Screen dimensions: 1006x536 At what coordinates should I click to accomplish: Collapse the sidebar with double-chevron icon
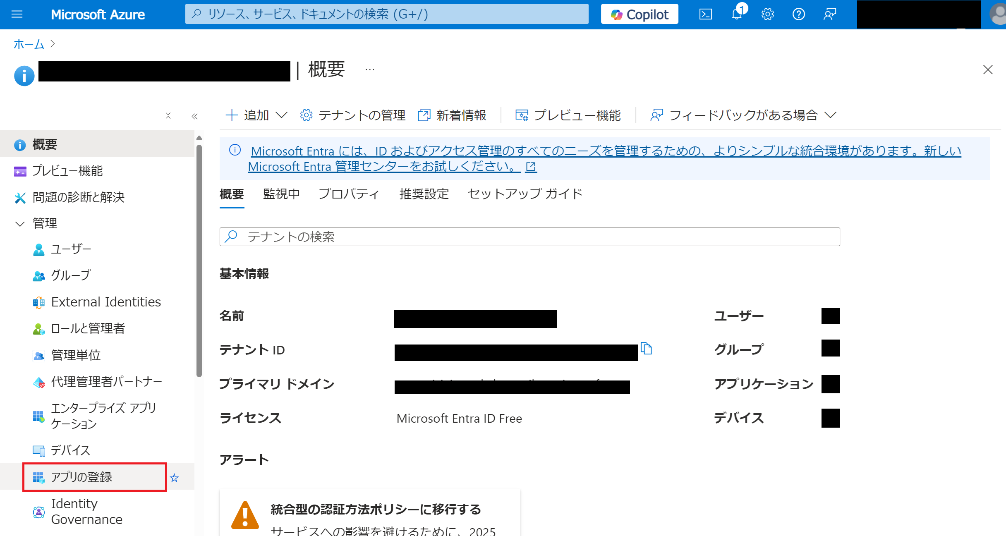pyautogui.click(x=195, y=116)
